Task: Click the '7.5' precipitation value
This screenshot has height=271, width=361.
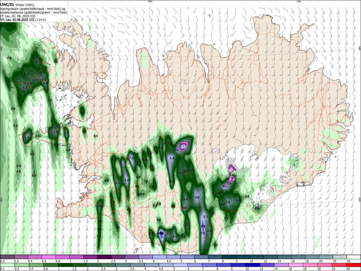Action: [x=203, y=233]
